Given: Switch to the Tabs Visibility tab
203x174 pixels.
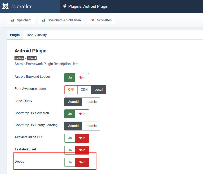Looking at the screenshot, I should click(36, 35).
